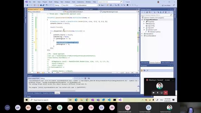Expand the SynchMandelbrot project node
Image resolution: width=201 pixels, height=113 pixels.
pyautogui.click(x=142, y=36)
